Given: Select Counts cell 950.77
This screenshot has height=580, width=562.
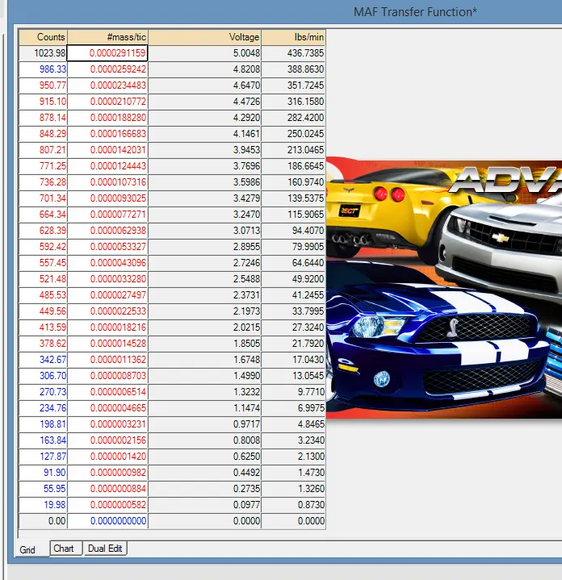Looking at the screenshot, I should coord(43,86).
